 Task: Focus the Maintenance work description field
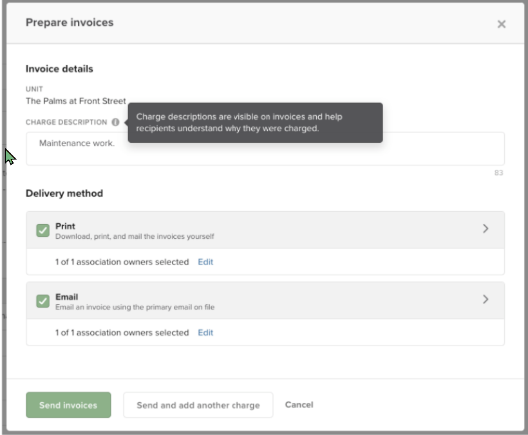tap(265, 149)
